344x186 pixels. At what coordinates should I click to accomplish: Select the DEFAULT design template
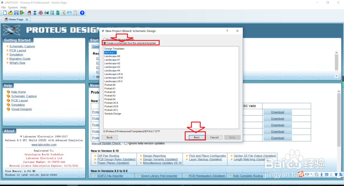[x=110, y=53]
